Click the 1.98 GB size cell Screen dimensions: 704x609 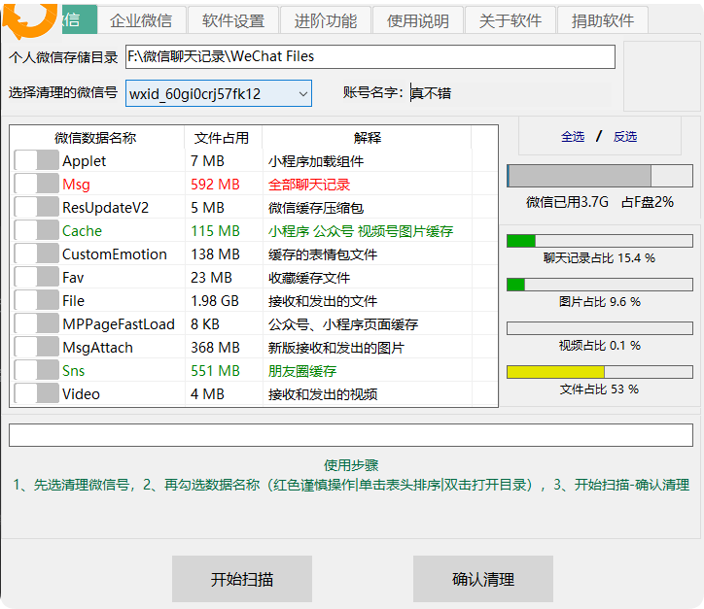[215, 300]
